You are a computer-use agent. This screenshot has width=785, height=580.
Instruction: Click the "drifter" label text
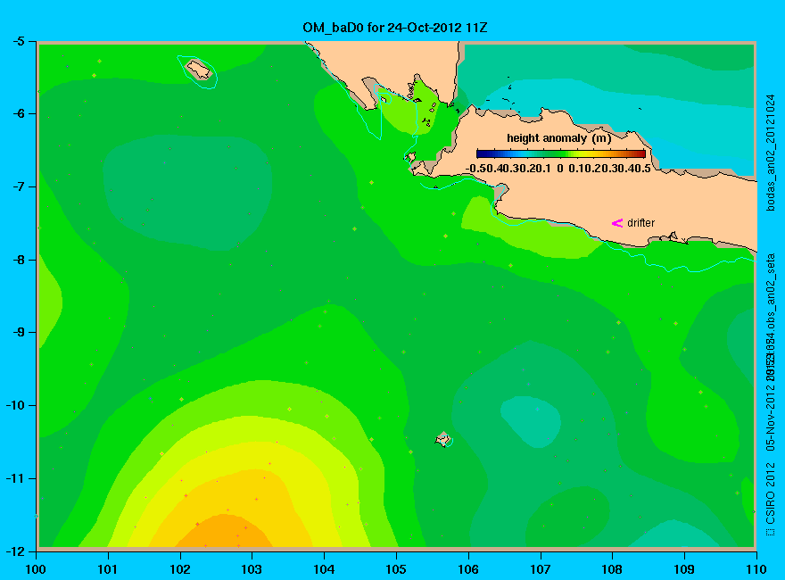pos(640,223)
